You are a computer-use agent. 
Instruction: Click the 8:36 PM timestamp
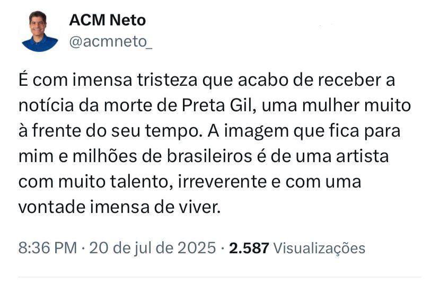click(x=48, y=248)
